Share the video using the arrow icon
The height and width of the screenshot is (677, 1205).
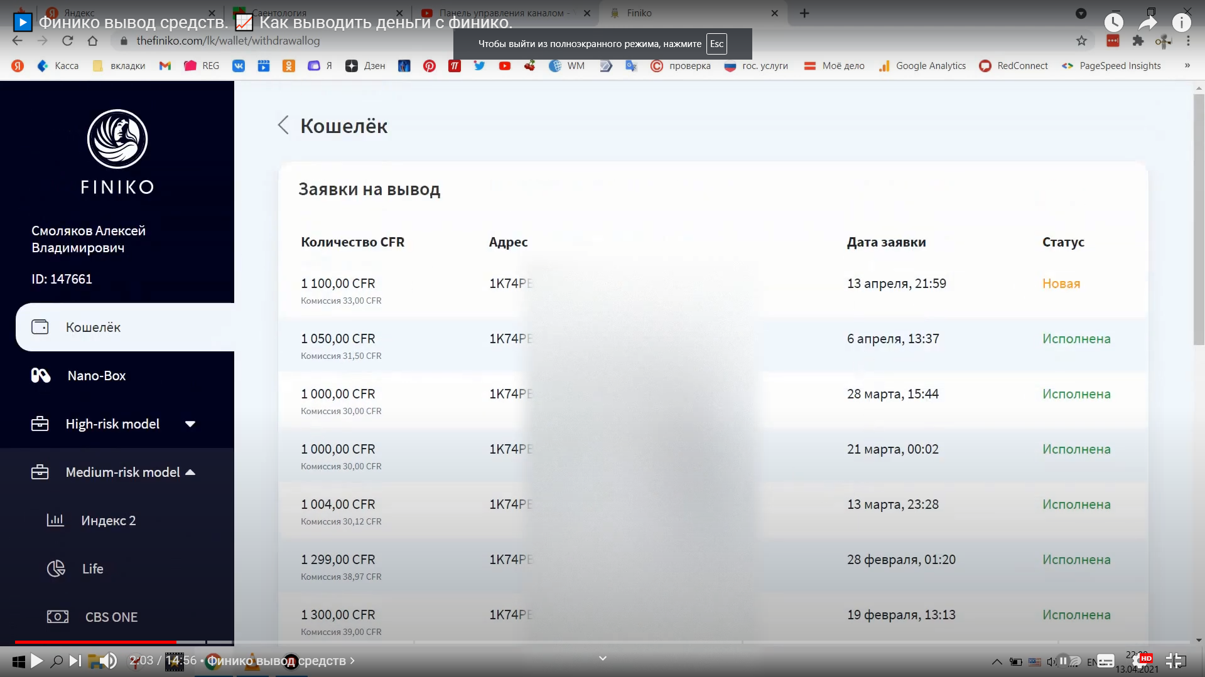[1148, 23]
